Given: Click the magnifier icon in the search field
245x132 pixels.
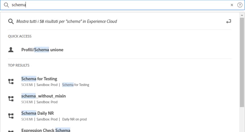Looking at the screenshot, I should tap(6, 5).
